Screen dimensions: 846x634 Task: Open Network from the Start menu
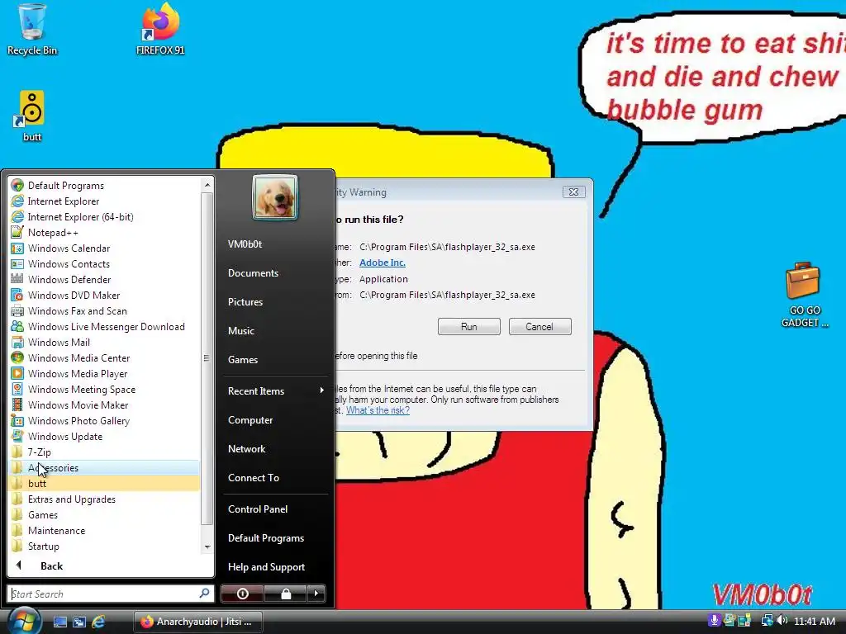pyautogui.click(x=275, y=448)
